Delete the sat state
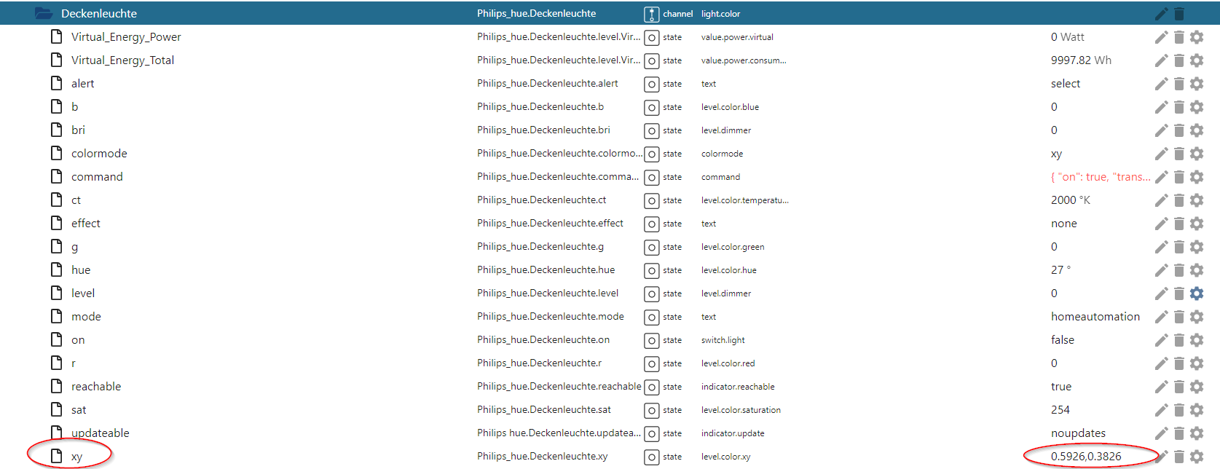The height and width of the screenshot is (469, 1220). pos(1179,410)
